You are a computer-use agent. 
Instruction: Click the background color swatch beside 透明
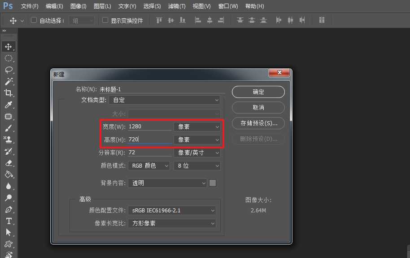tap(212, 183)
